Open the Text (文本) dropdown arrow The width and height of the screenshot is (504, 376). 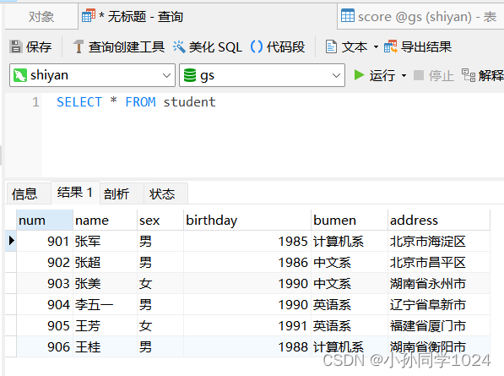pyautogui.click(x=376, y=47)
